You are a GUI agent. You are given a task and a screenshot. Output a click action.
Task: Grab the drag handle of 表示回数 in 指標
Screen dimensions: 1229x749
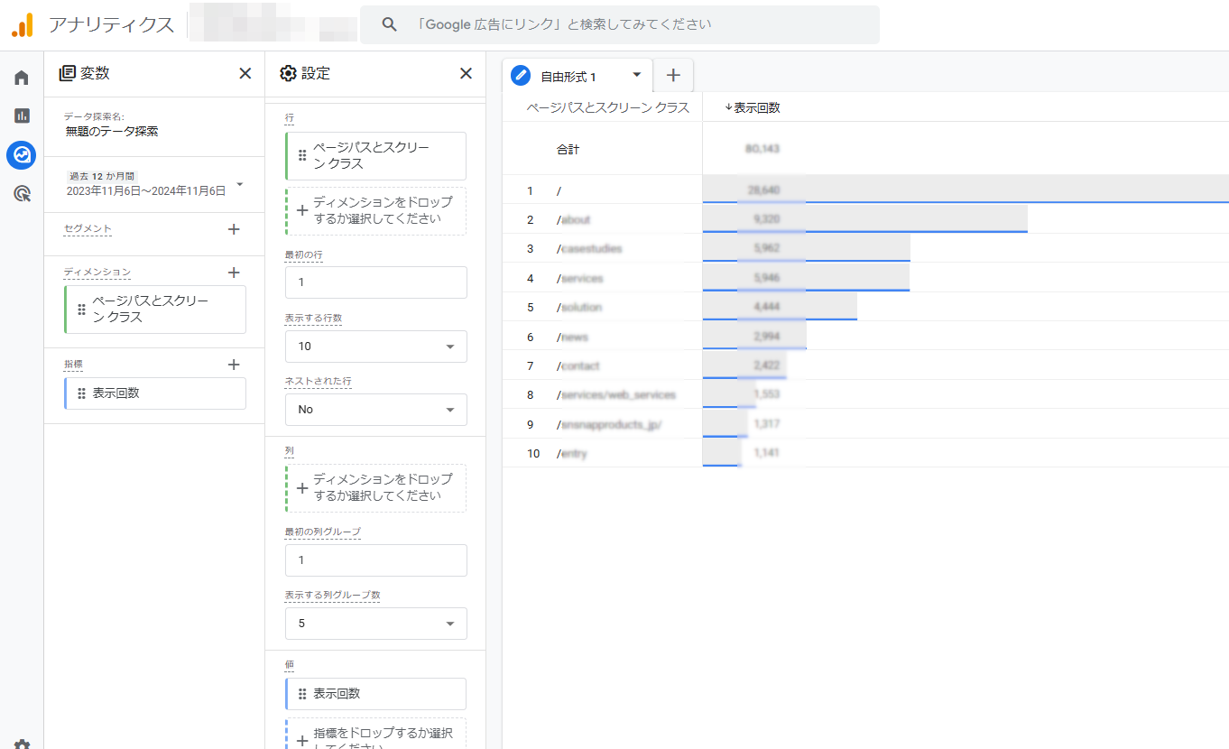(x=82, y=393)
